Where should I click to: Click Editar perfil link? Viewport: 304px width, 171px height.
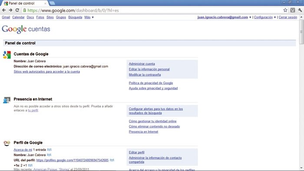click(x=136, y=152)
